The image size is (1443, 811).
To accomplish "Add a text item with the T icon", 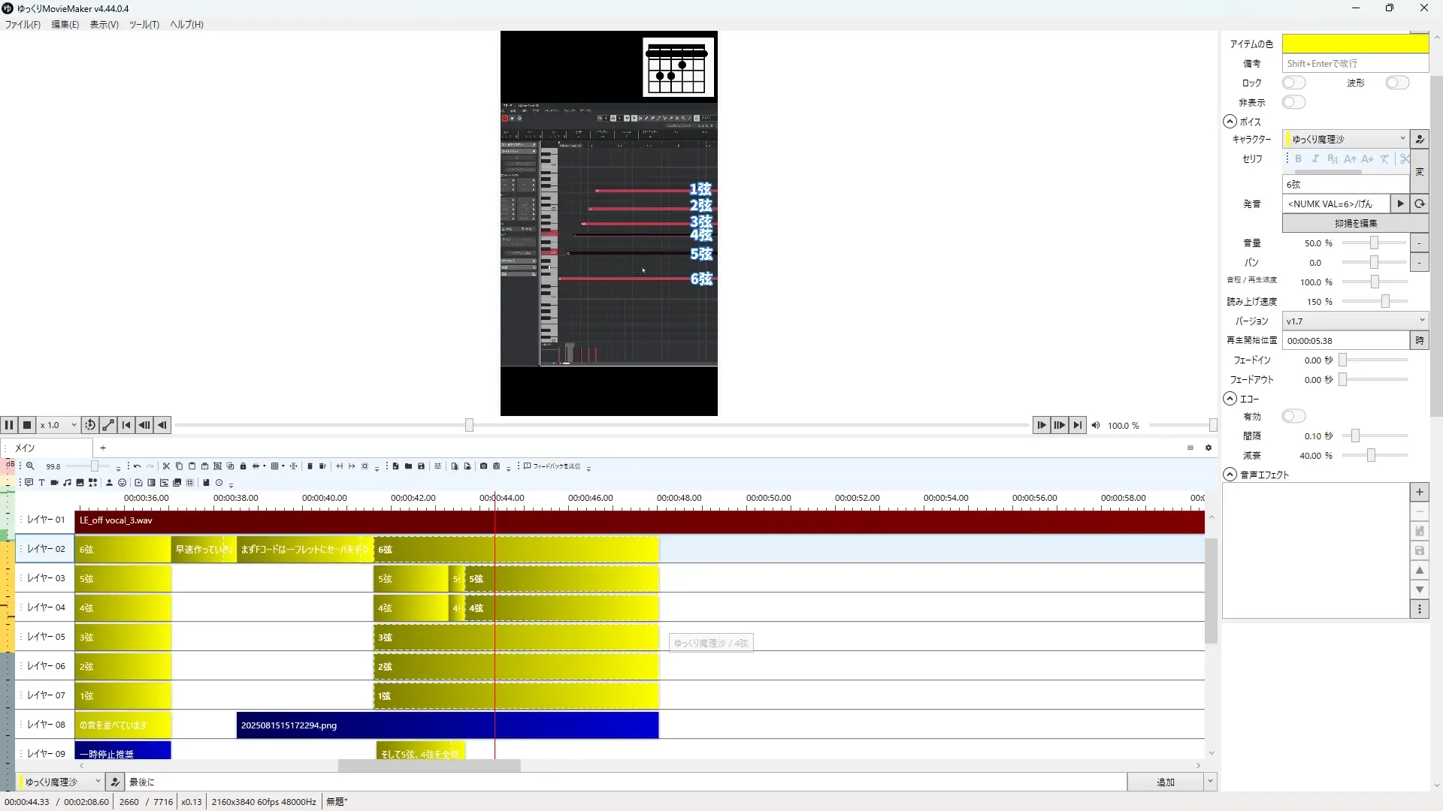I will (41, 483).
